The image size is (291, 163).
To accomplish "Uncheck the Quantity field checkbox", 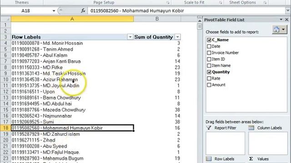I will pos(209,72).
